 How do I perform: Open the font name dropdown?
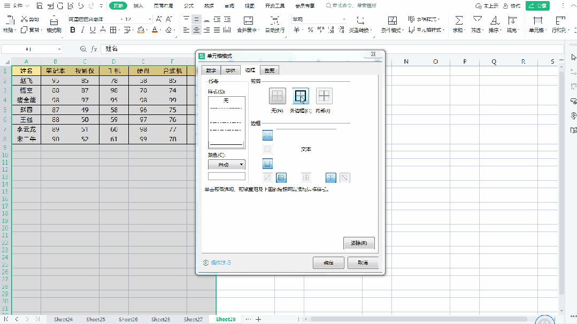(121, 19)
